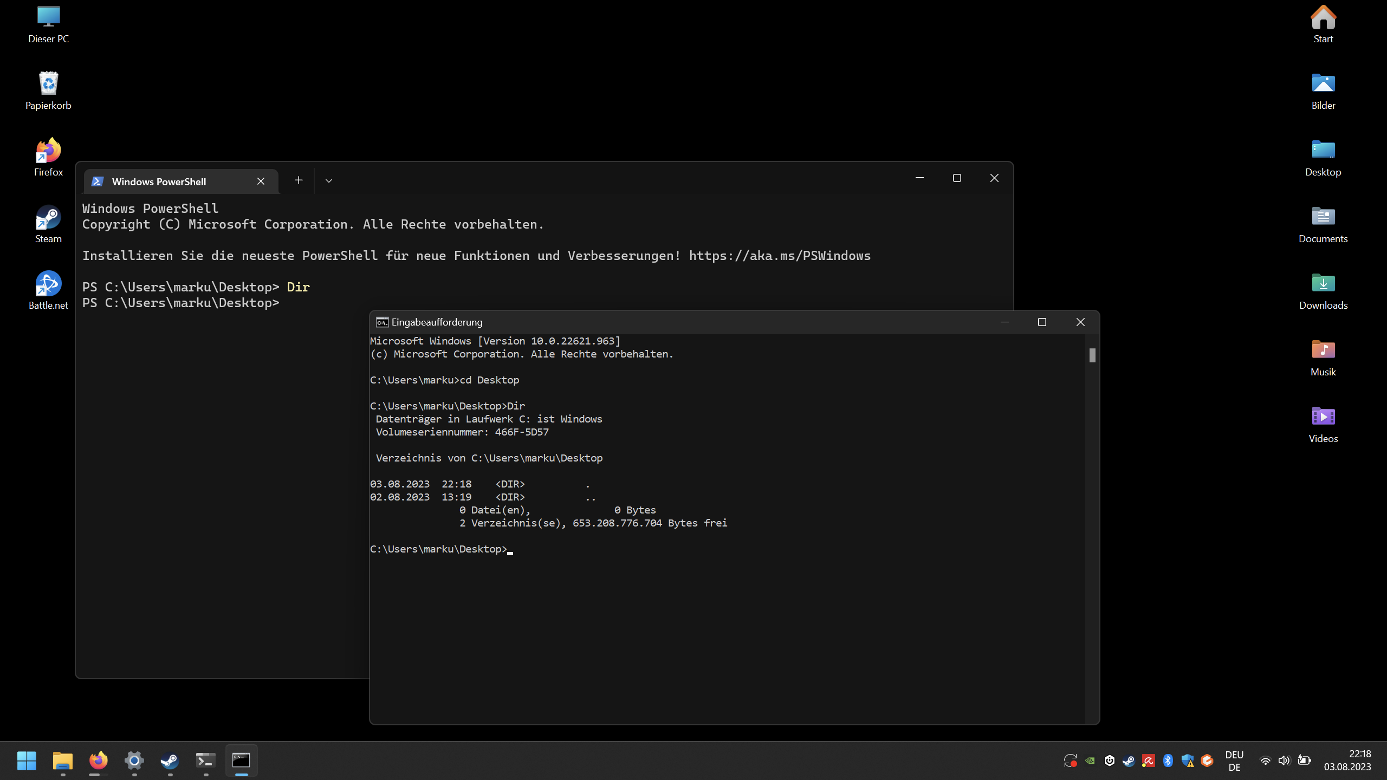The image size is (1387, 780).
Task: Open File Explorer from the taskbar
Action: (x=63, y=760)
